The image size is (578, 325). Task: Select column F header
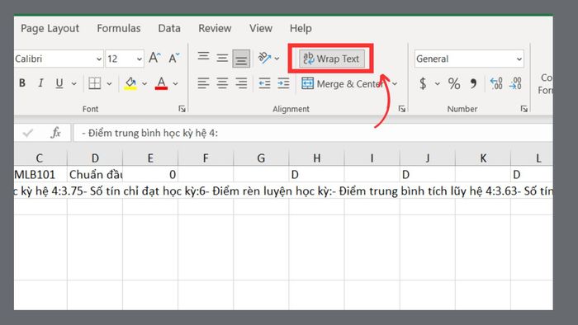coord(206,158)
